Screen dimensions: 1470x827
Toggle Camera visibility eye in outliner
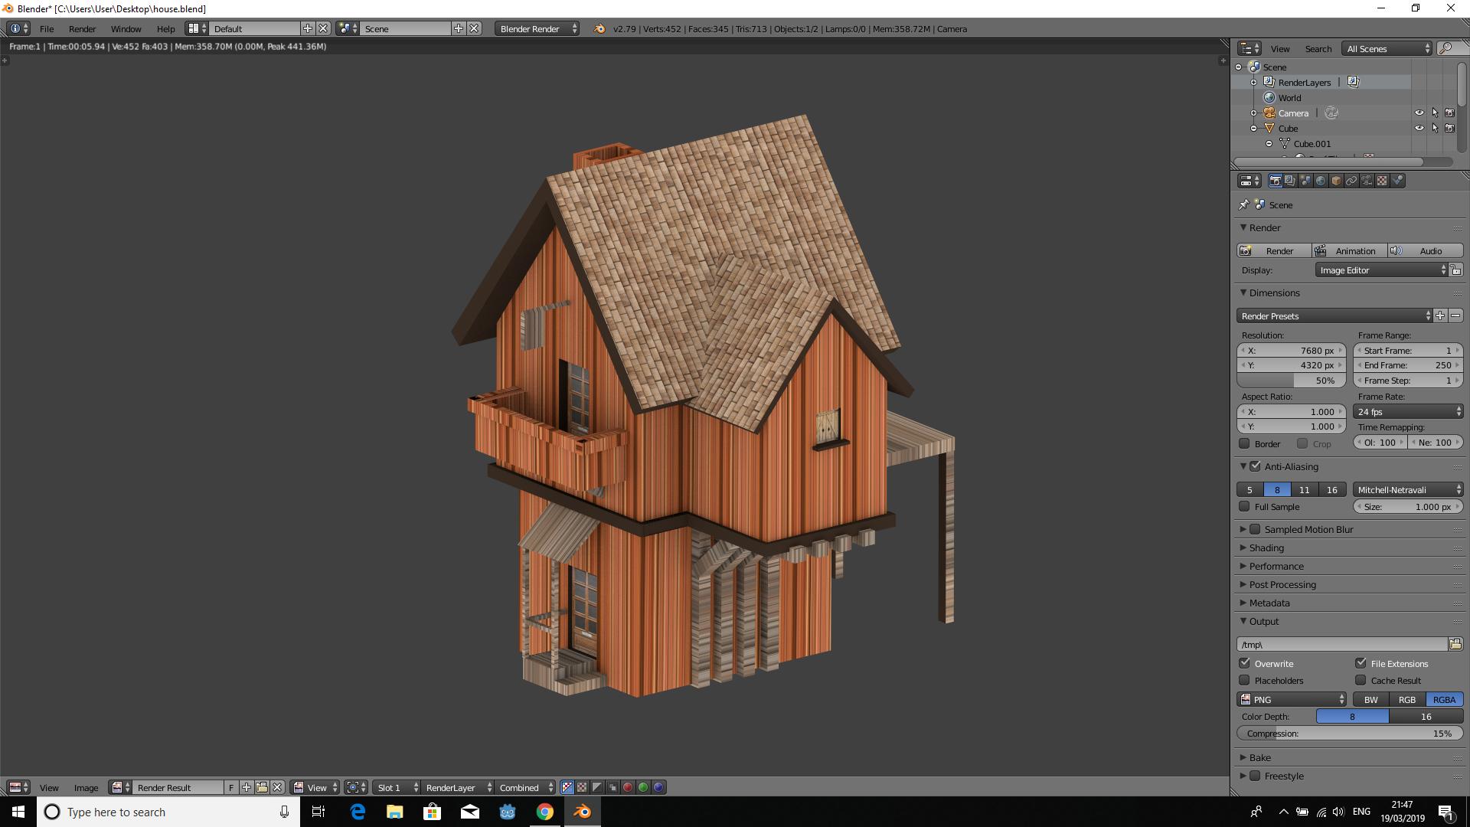(1419, 113)
